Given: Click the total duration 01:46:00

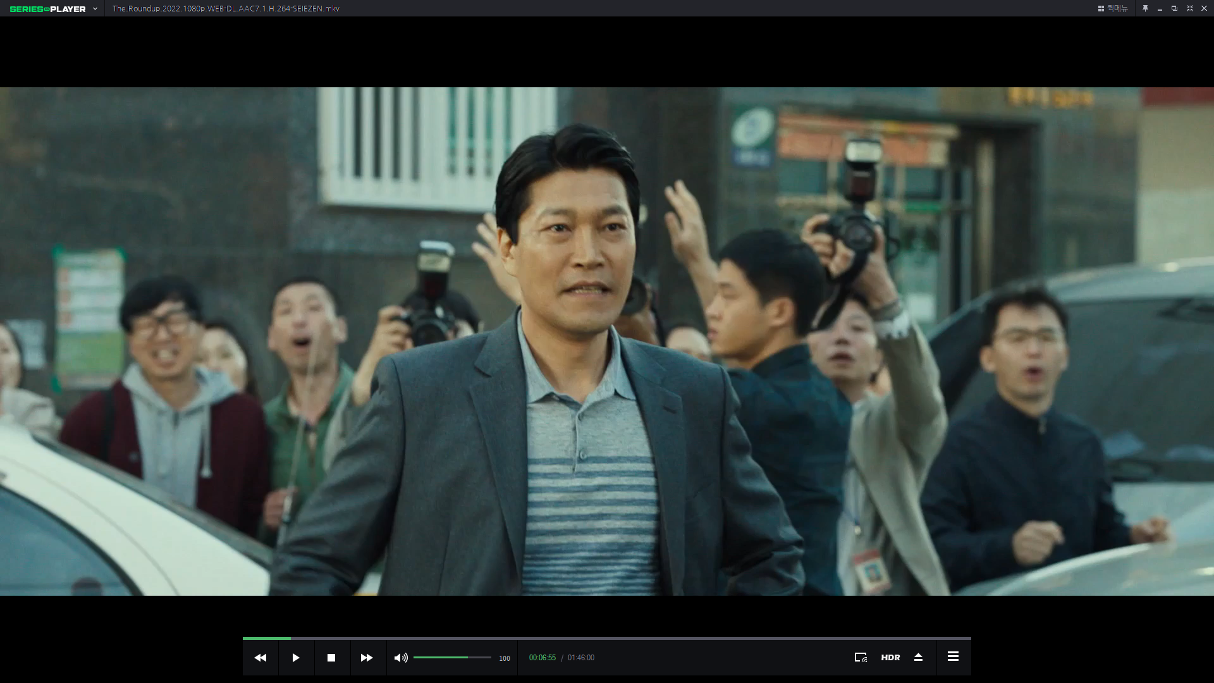Looking at the screenshot, I should pyautogui.click(x=581, y=658).
